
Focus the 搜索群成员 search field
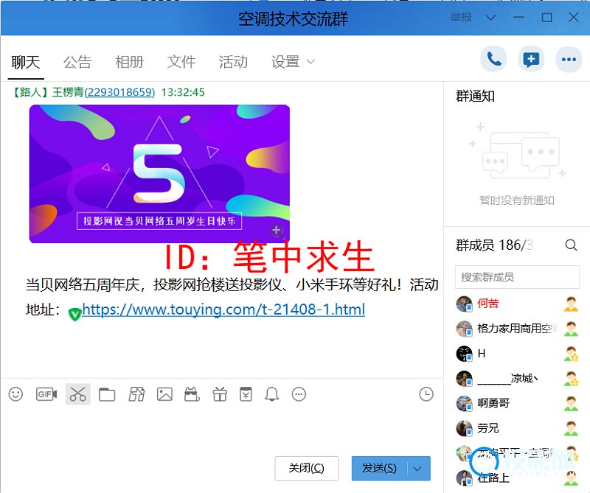point(517,277)
